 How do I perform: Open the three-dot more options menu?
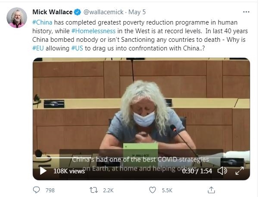[246, 12]
